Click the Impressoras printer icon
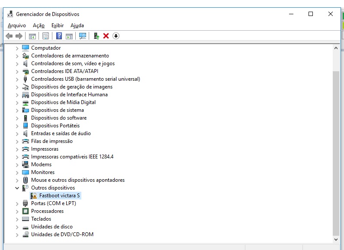 26,149
